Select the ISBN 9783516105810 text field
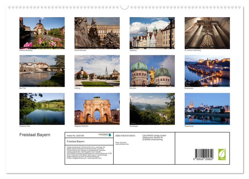This screenshot has width=249, height=179. pos(125,136)
